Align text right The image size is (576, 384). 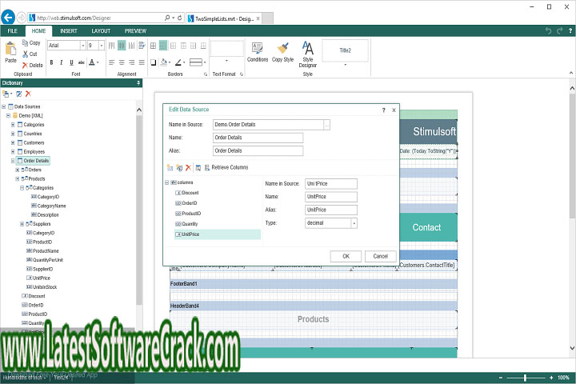click(131, 62)
